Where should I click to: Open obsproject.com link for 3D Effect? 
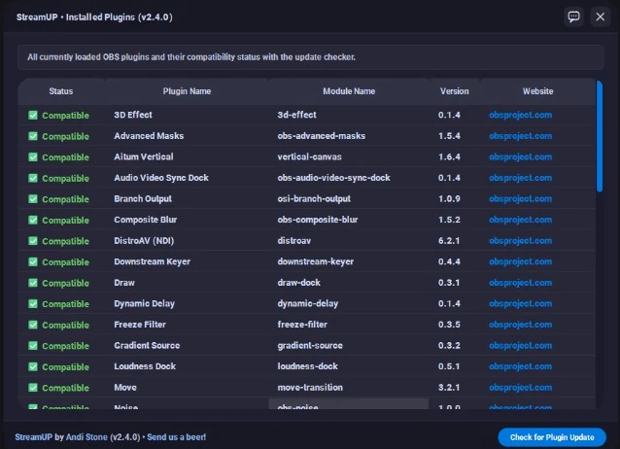point(520,115)
